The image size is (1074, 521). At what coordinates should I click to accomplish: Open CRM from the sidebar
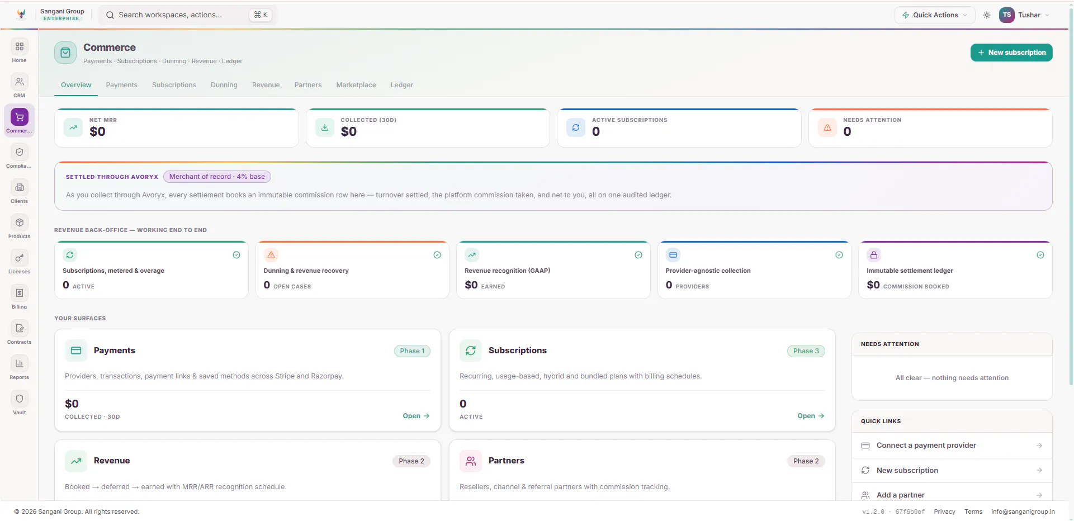tap(19, 86)
